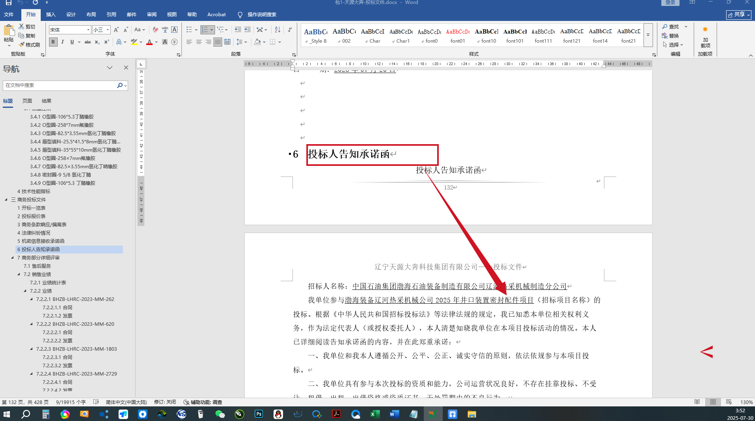
Task: Switch to Read Mode view in status bar
Action: point(697,402)
